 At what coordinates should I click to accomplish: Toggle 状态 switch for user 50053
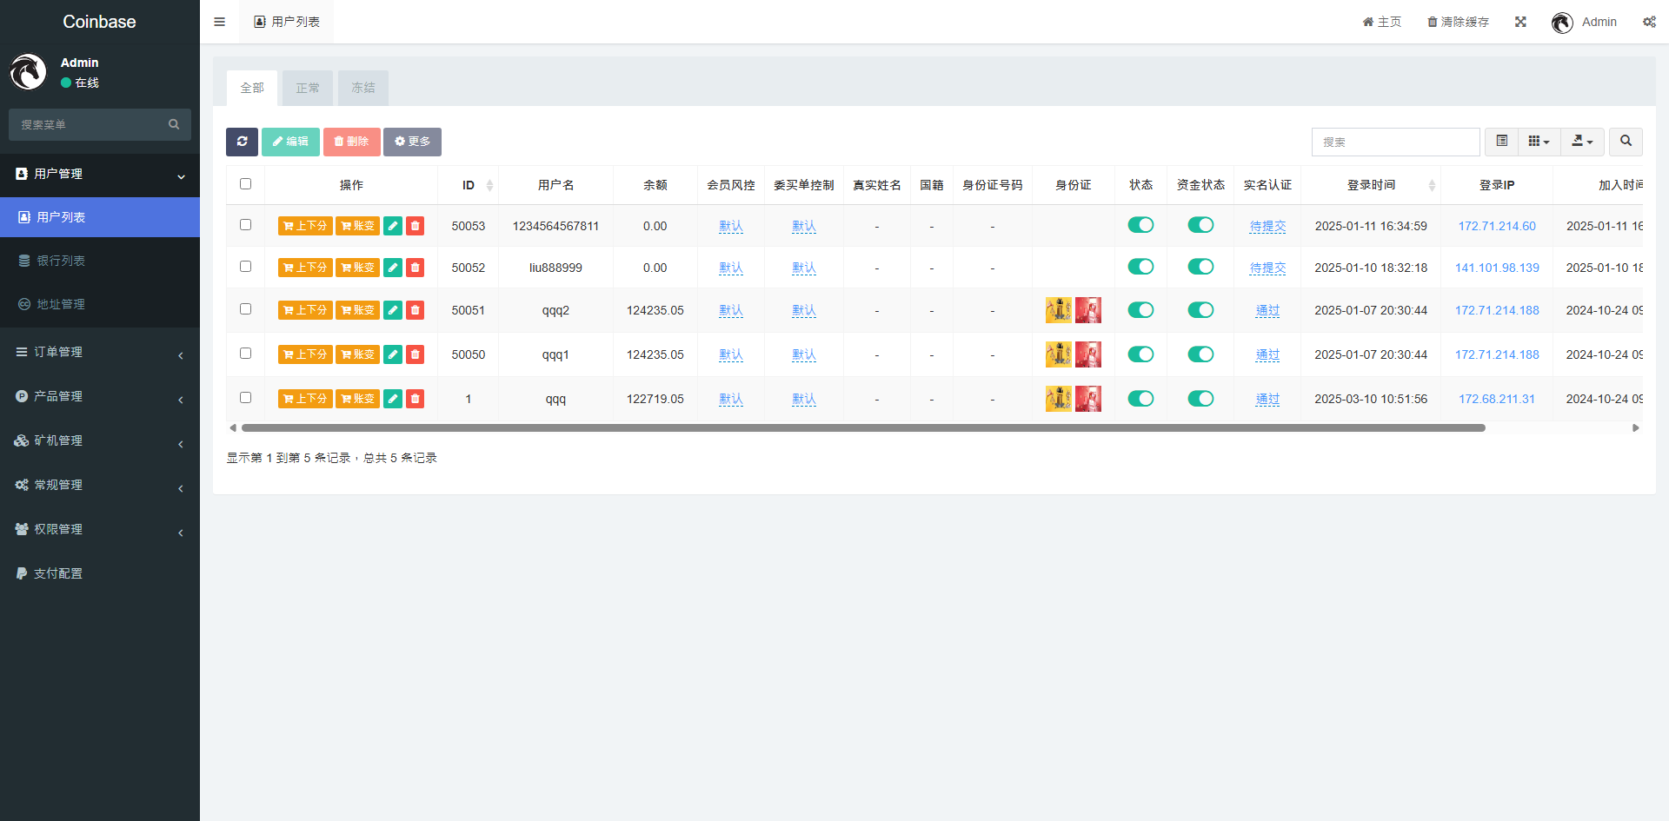pyautogui.click(x=1140, y=225)
